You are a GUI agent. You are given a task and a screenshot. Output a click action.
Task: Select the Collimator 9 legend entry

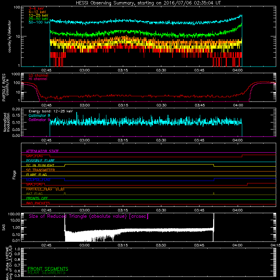click(39, 120)
